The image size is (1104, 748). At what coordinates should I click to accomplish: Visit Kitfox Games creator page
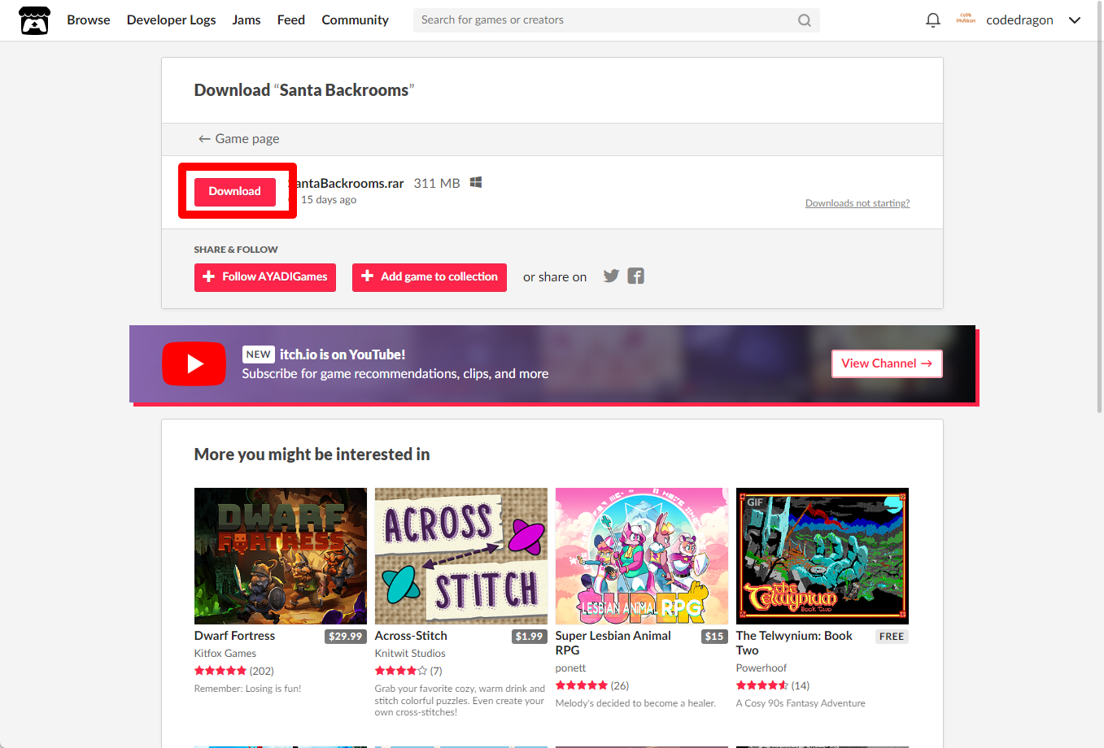click(225, 654)
